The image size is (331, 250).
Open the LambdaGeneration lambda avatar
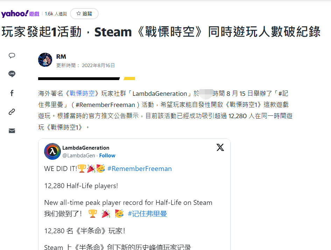tap(52, 151)
